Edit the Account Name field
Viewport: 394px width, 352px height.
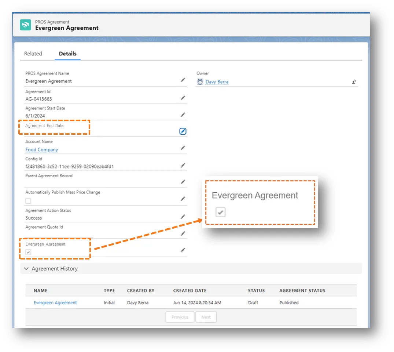click(x=183, y=148)
